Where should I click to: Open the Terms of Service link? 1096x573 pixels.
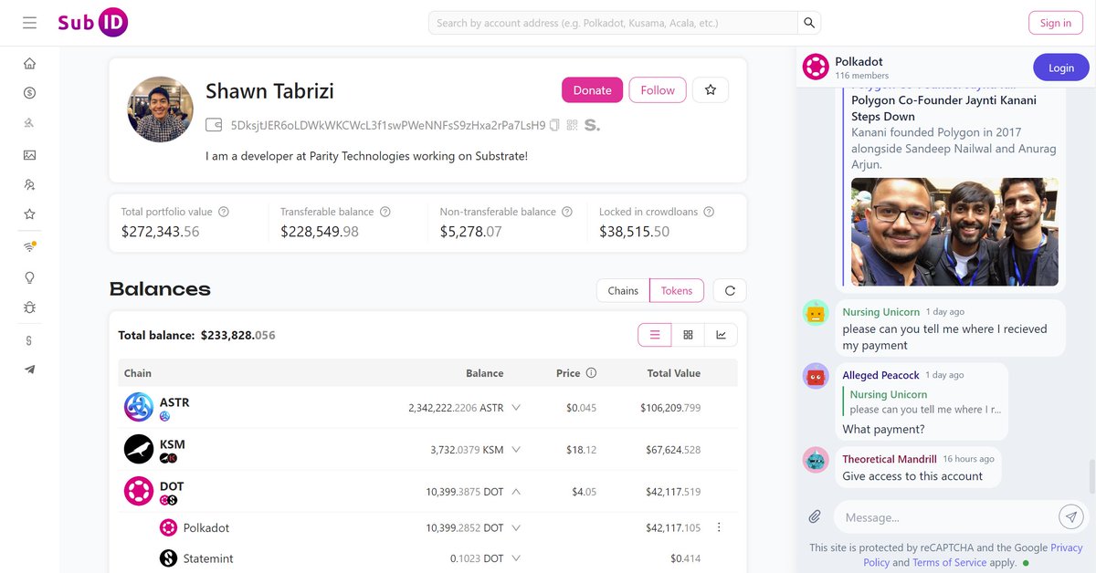[x=949, y=562]
